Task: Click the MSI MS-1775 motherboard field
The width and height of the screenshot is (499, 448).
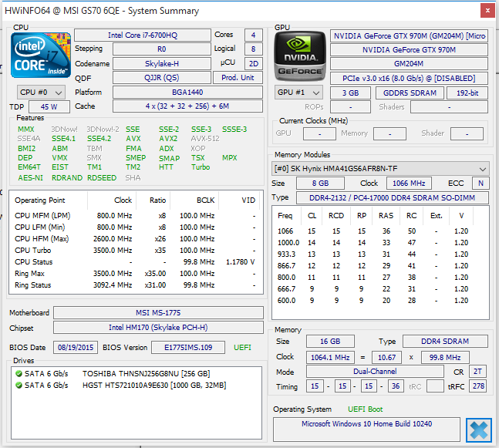Action: tap(158, 312)
